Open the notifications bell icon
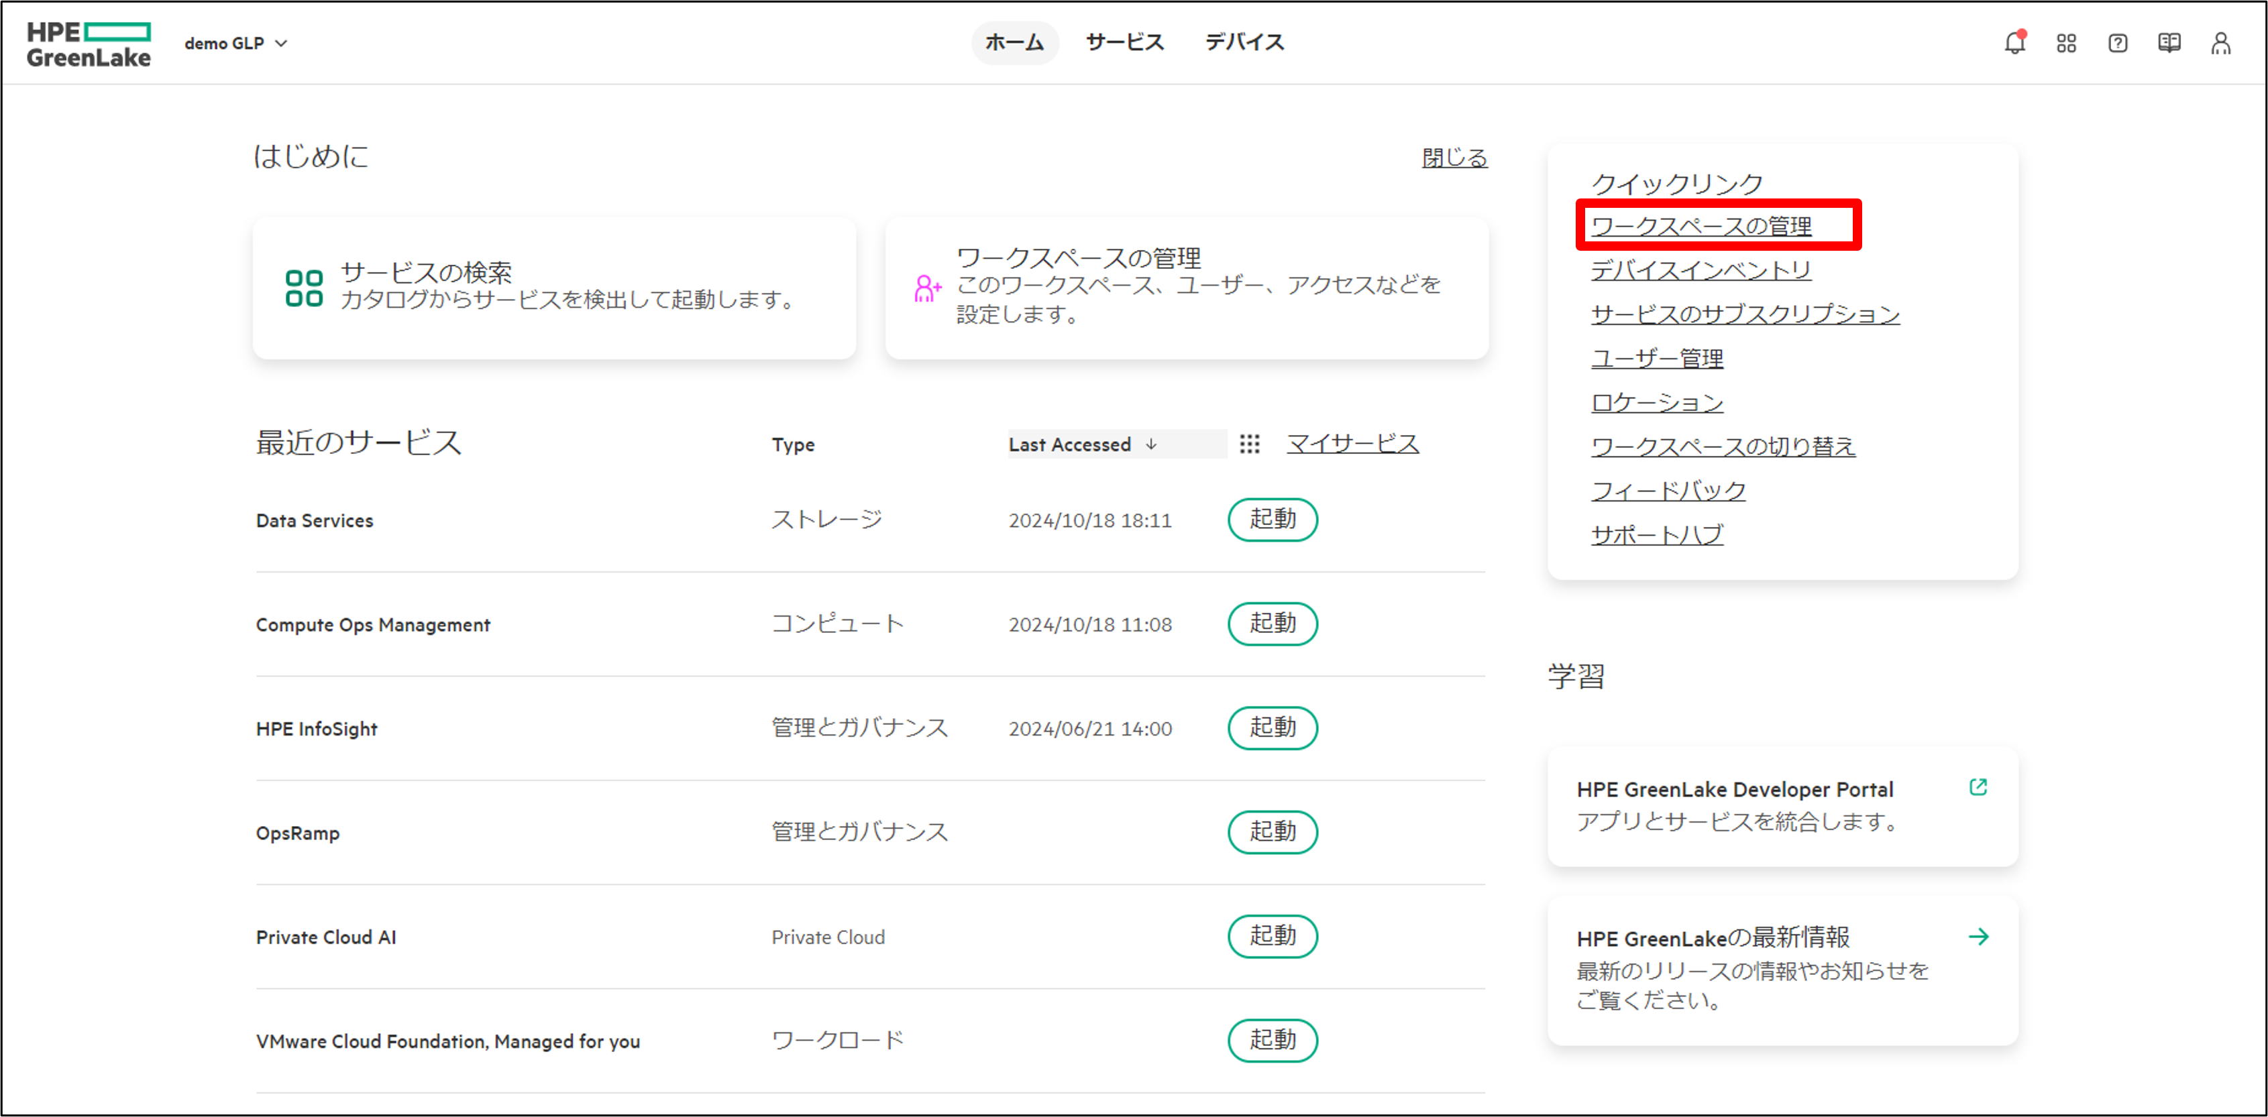This screenshot has height=1117, width=2268. click(2014, 42)
